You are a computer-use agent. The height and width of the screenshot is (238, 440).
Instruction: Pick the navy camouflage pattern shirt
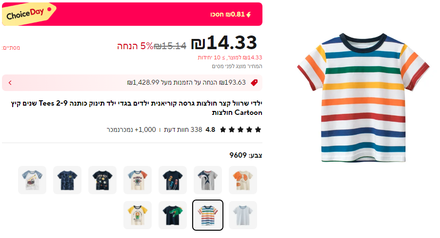point(67,180)
